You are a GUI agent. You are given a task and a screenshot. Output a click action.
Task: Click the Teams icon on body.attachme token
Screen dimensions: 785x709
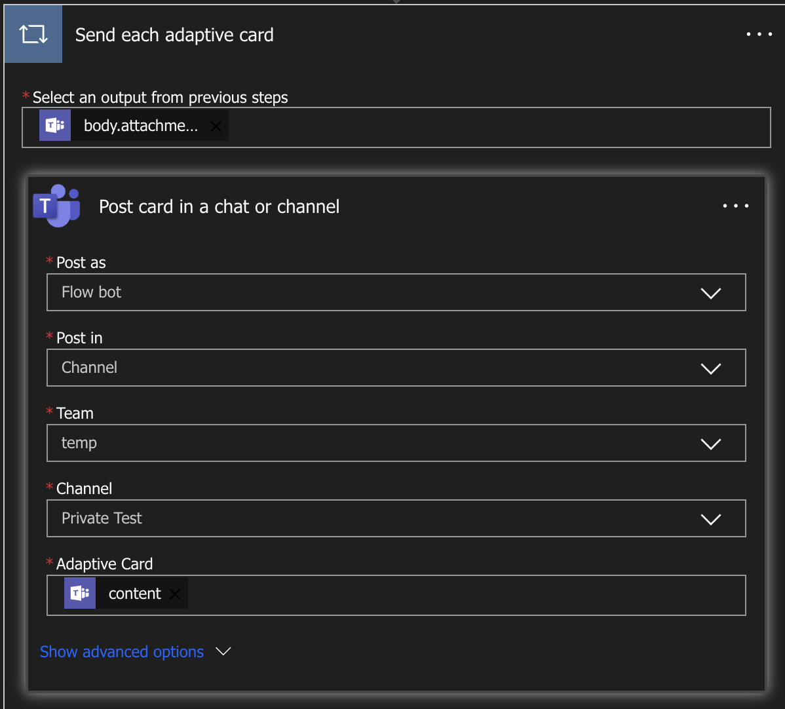(x=55, y=126)
